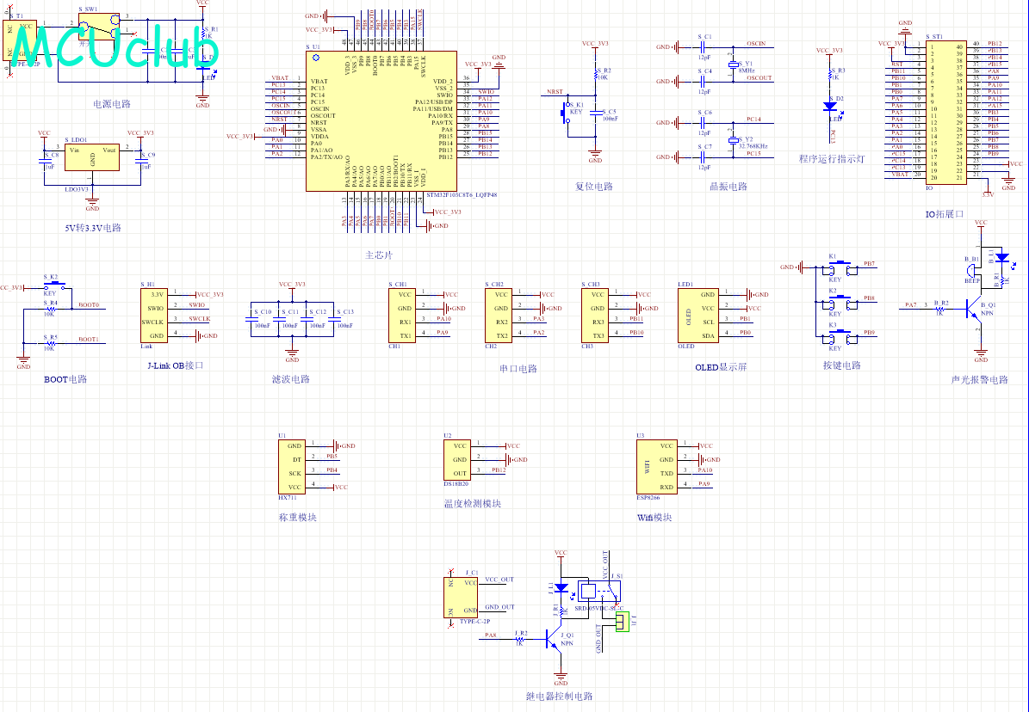Select the S_C4 12pF capacitor symbol
Image resolution: width=1029 pixels, height=712 pixels.
click(x=703, y=82)
